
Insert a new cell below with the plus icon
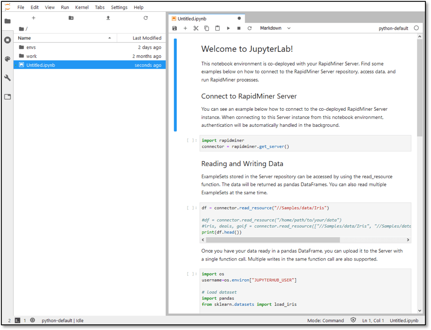(x=185, y=28)
